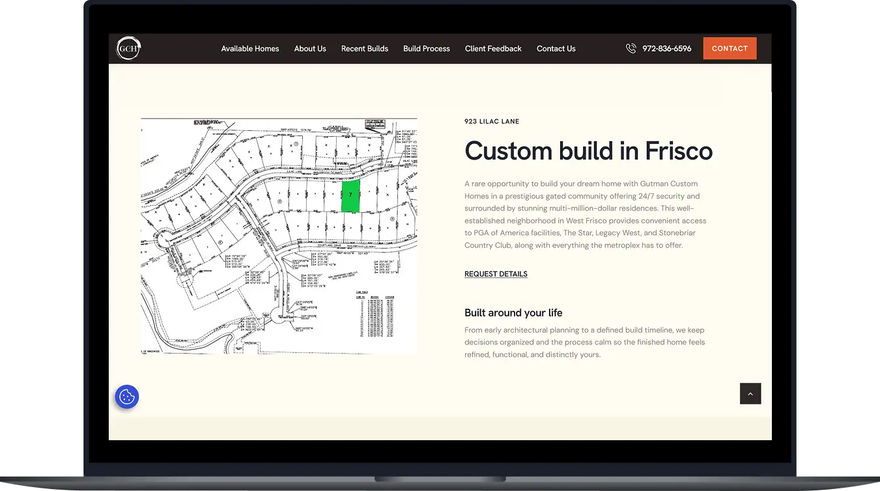
Task: Click the gated community description paragraph
Action: [585, 214]
